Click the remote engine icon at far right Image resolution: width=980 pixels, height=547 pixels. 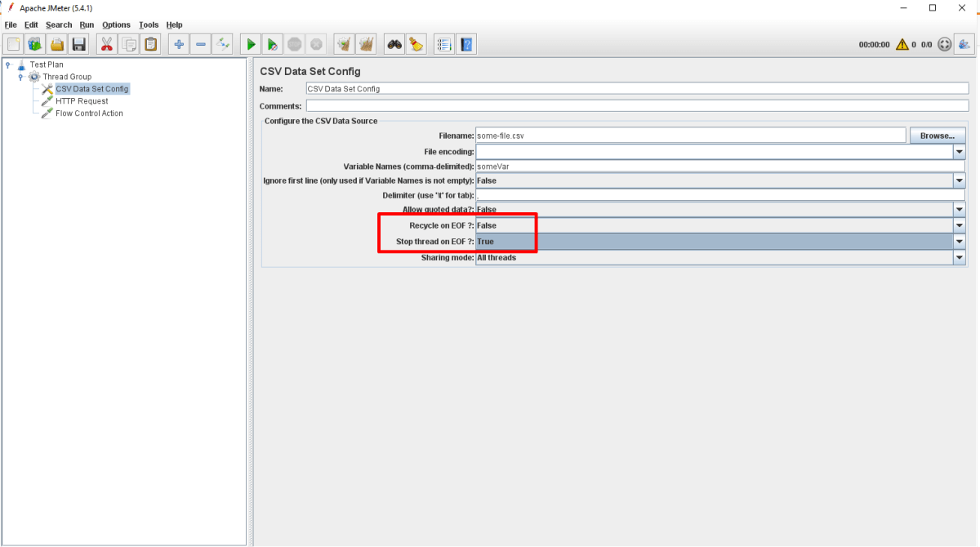point(964,44)
